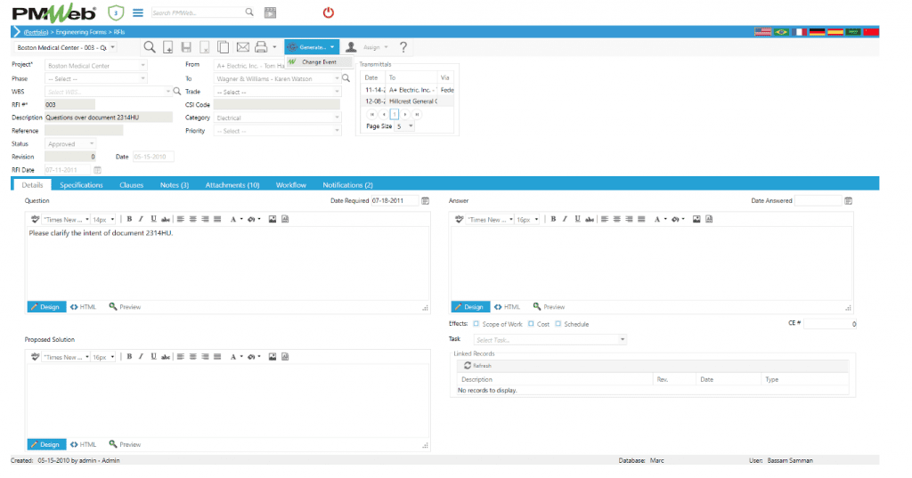Open the Phase dropdown
The image size is (912, 478).
coord(142,78)
